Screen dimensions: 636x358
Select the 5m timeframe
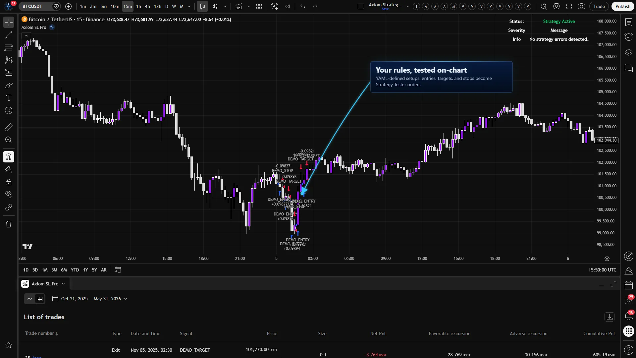[x=103, y=6]
